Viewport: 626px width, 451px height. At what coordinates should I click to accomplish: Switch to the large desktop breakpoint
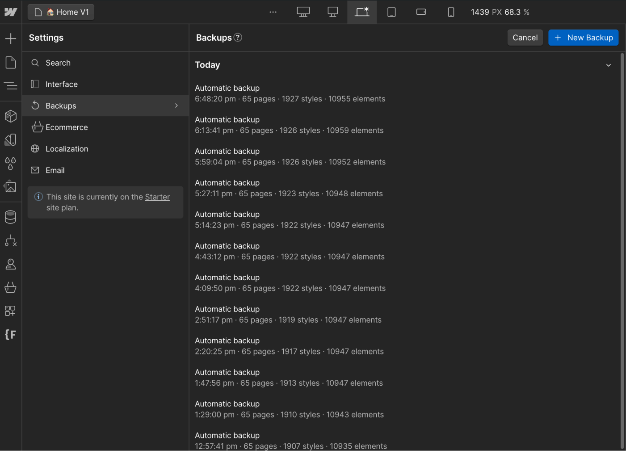[x=302, y=12]
